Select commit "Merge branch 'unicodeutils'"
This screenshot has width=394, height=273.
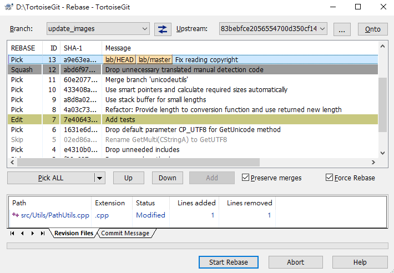[x=193, y=79]
